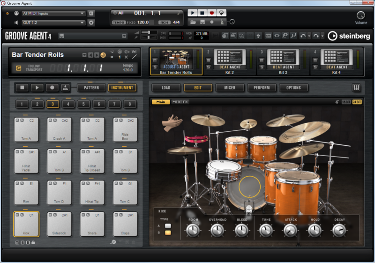Click the yellow clock sync icon
The width and height of the screenshot is (375, 263).
[x=103, y=55]
